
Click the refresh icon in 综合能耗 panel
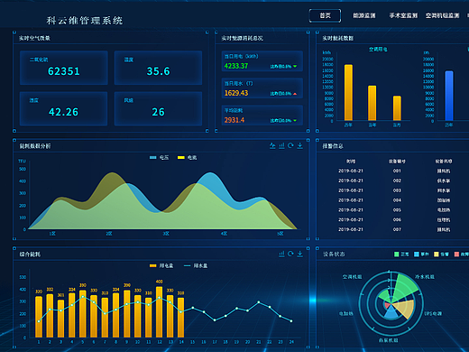point(290,254)
